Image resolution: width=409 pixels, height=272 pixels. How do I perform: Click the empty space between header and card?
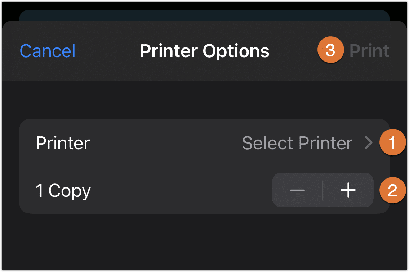(x=205, y=100)
